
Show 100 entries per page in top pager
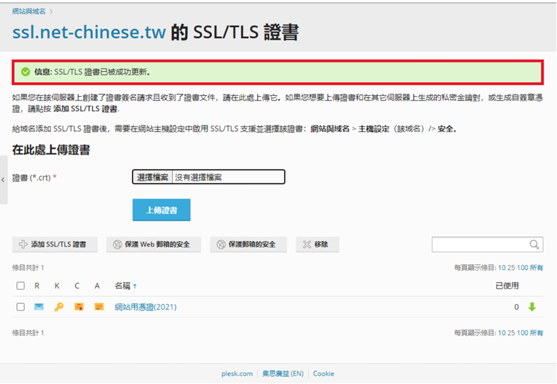522,268
